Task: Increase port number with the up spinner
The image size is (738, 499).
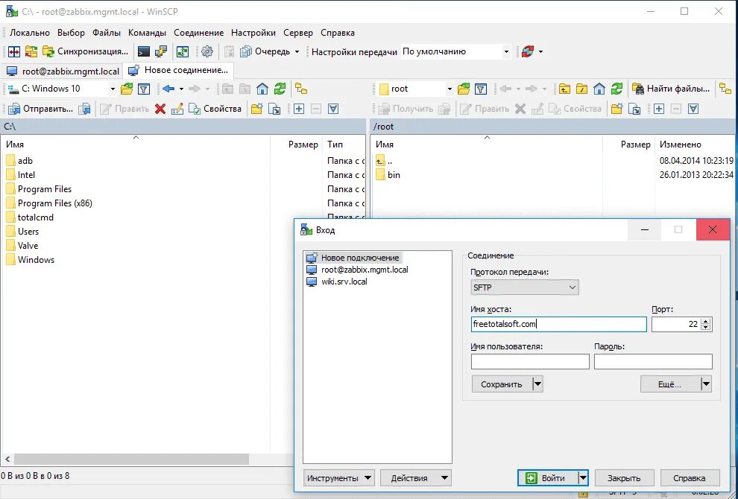Action: click(705, 321)
